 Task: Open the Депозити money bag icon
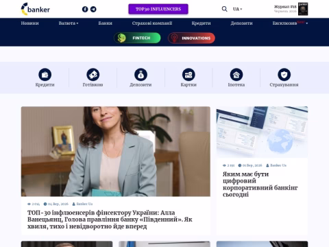pos(141,75)
